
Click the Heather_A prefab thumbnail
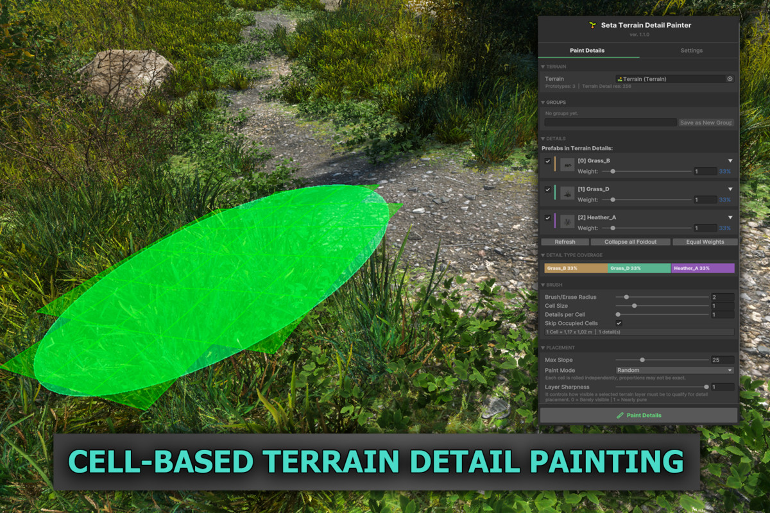click(567, 221)
